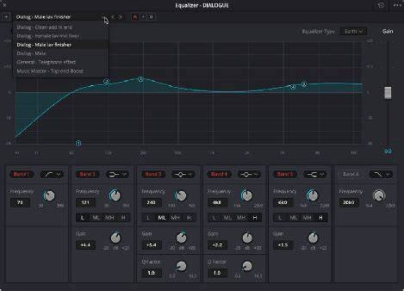
Task: Choose highlighted 'Dialog - Male lav finisher' list entry
Action: click(x=60, y=44)
